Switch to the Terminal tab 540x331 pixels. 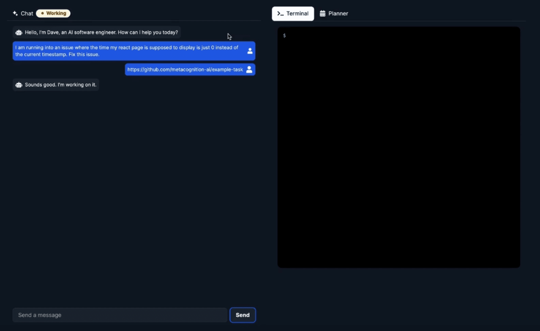[293, 13]
